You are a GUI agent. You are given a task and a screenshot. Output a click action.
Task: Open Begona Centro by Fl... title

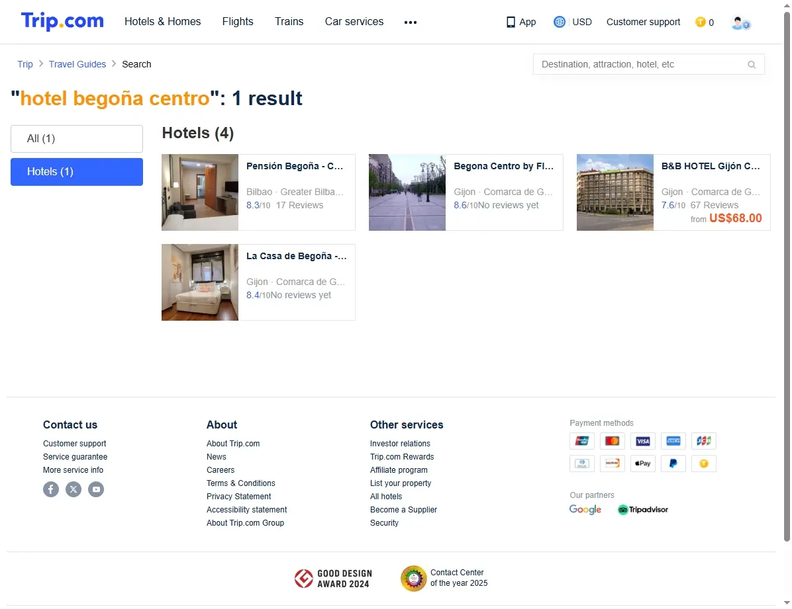click(x=503, y=166)
